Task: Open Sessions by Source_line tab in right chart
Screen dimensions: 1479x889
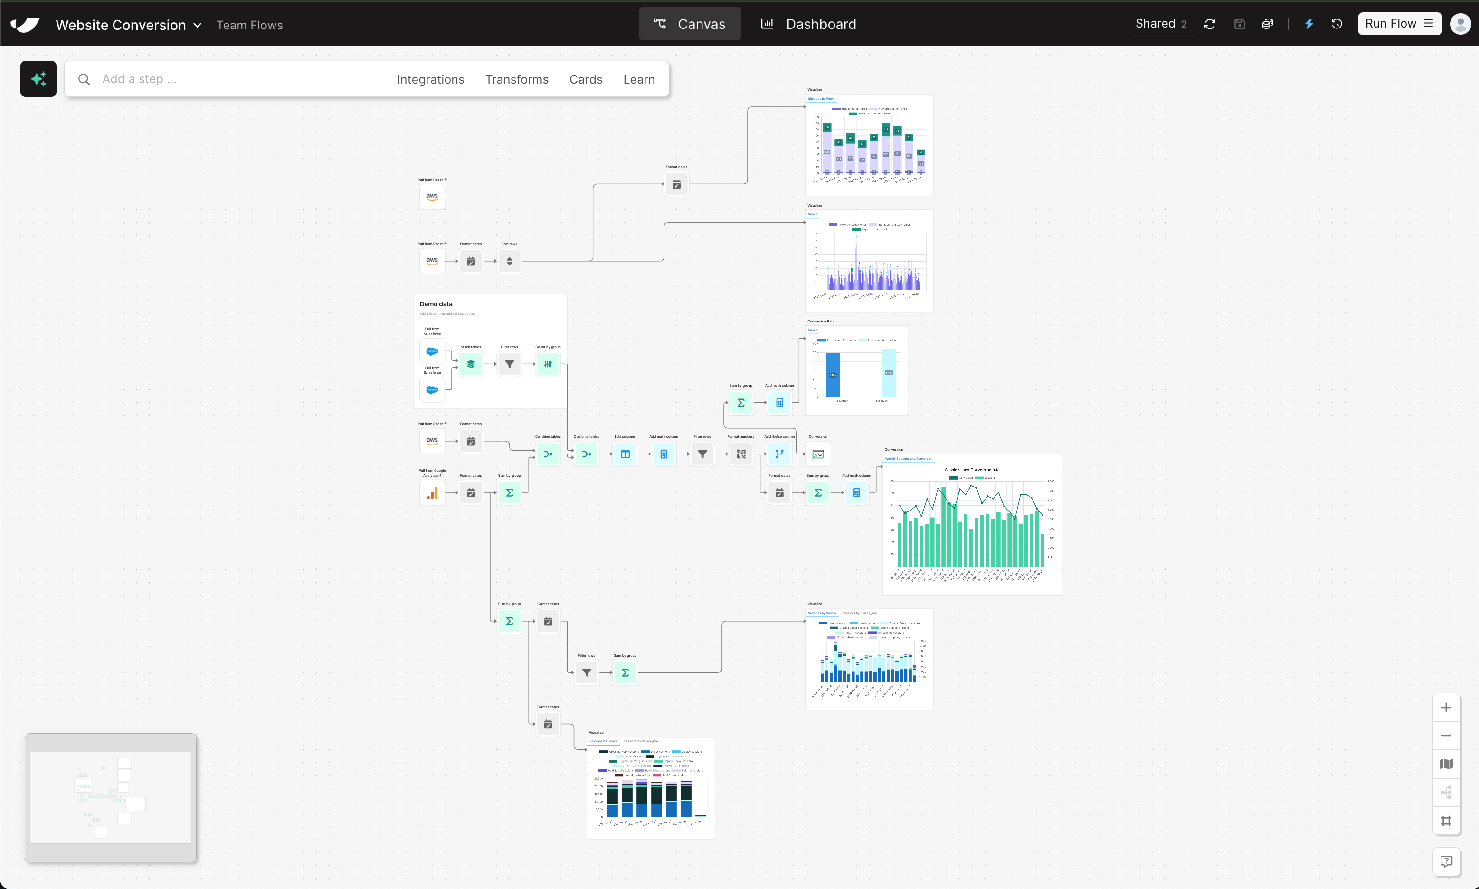Action: (859, 613)
